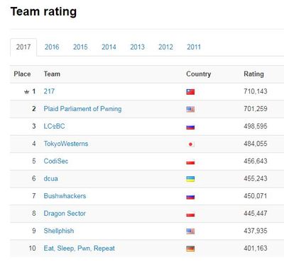This screenshot has height=264, width=284.
Task: Click the German flag for Eat, Sleep, Pwn, Repeat
Action: pyautogui.click(x=190, y=248)
